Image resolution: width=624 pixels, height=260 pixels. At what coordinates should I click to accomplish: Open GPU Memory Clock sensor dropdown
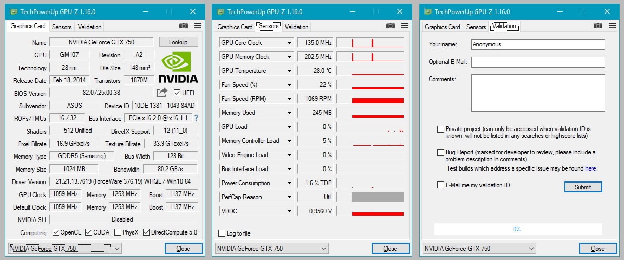pyautogui.click(x=290, y=57)
